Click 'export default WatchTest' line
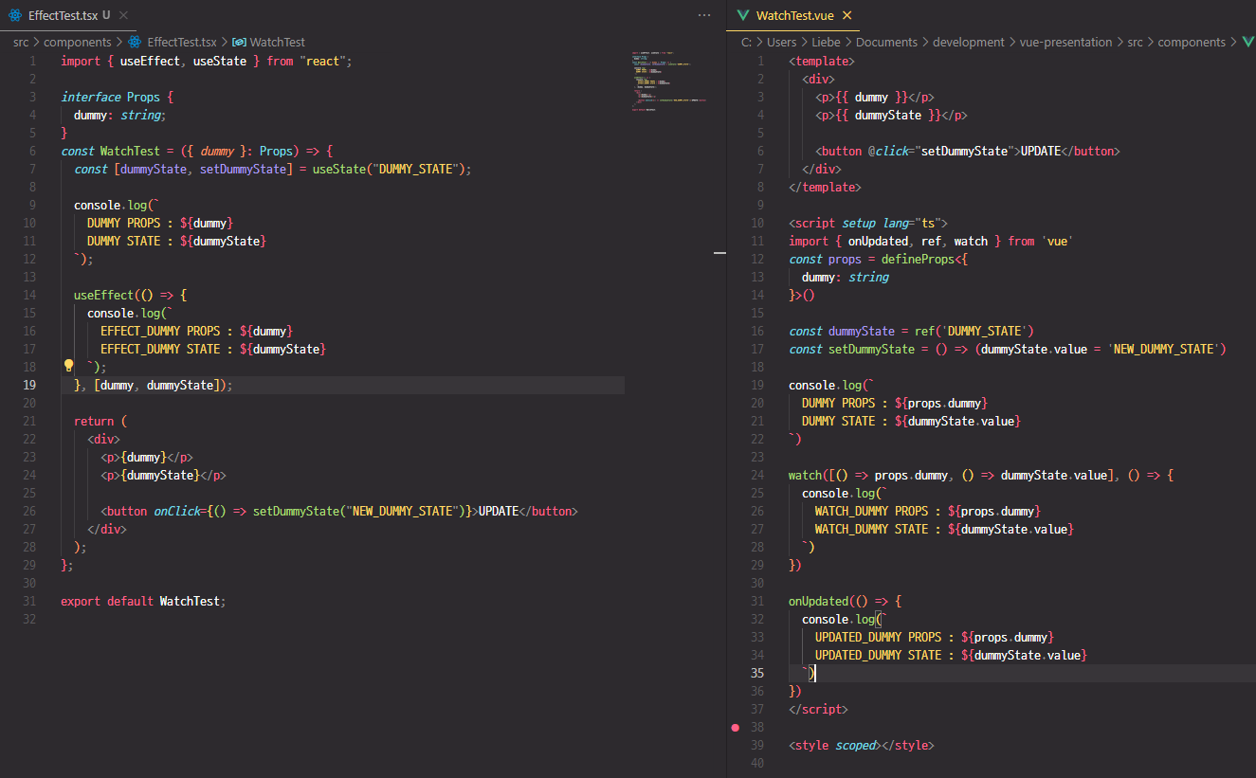Screen dimensions: 1256x778 (x=143, y=601)
